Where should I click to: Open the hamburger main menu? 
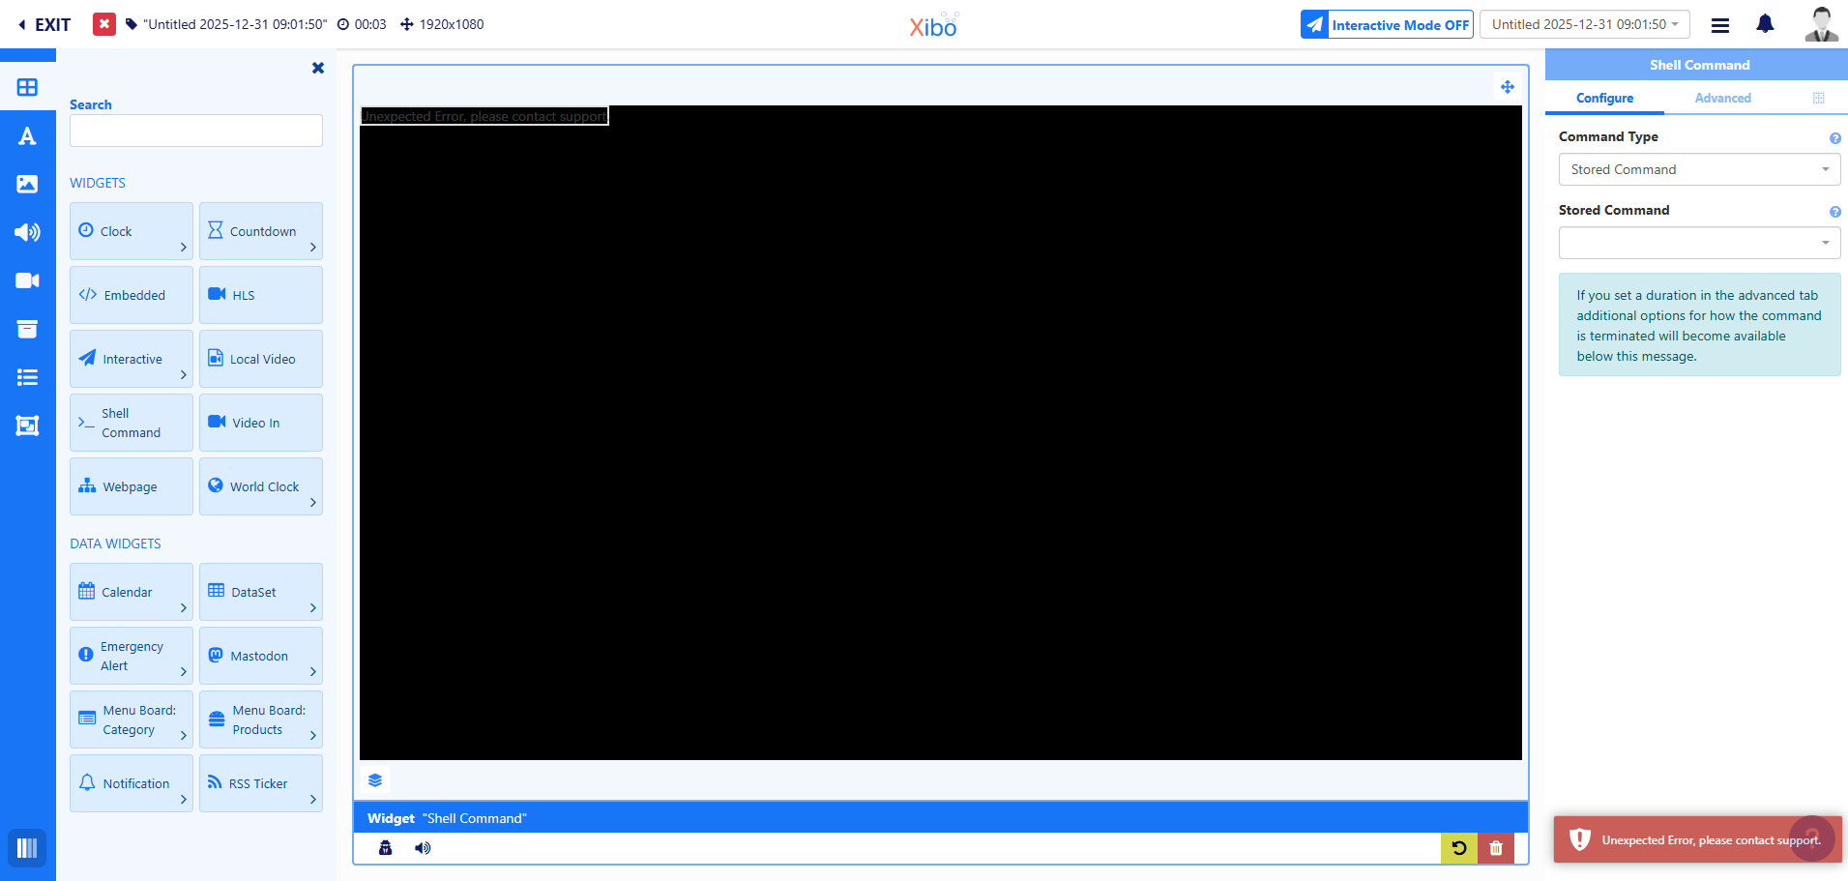pos(1719,25)
